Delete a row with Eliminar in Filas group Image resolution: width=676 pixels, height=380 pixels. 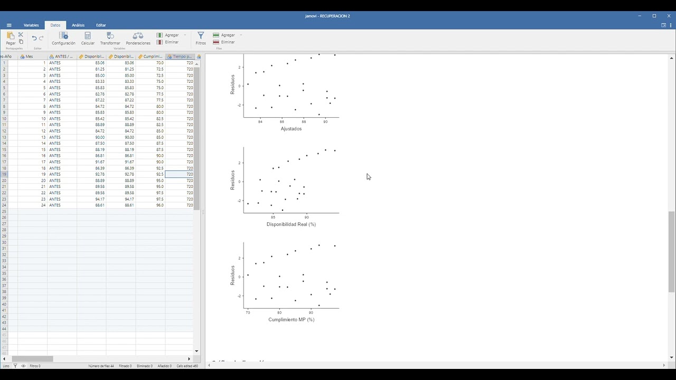click(x=224, y=42)
